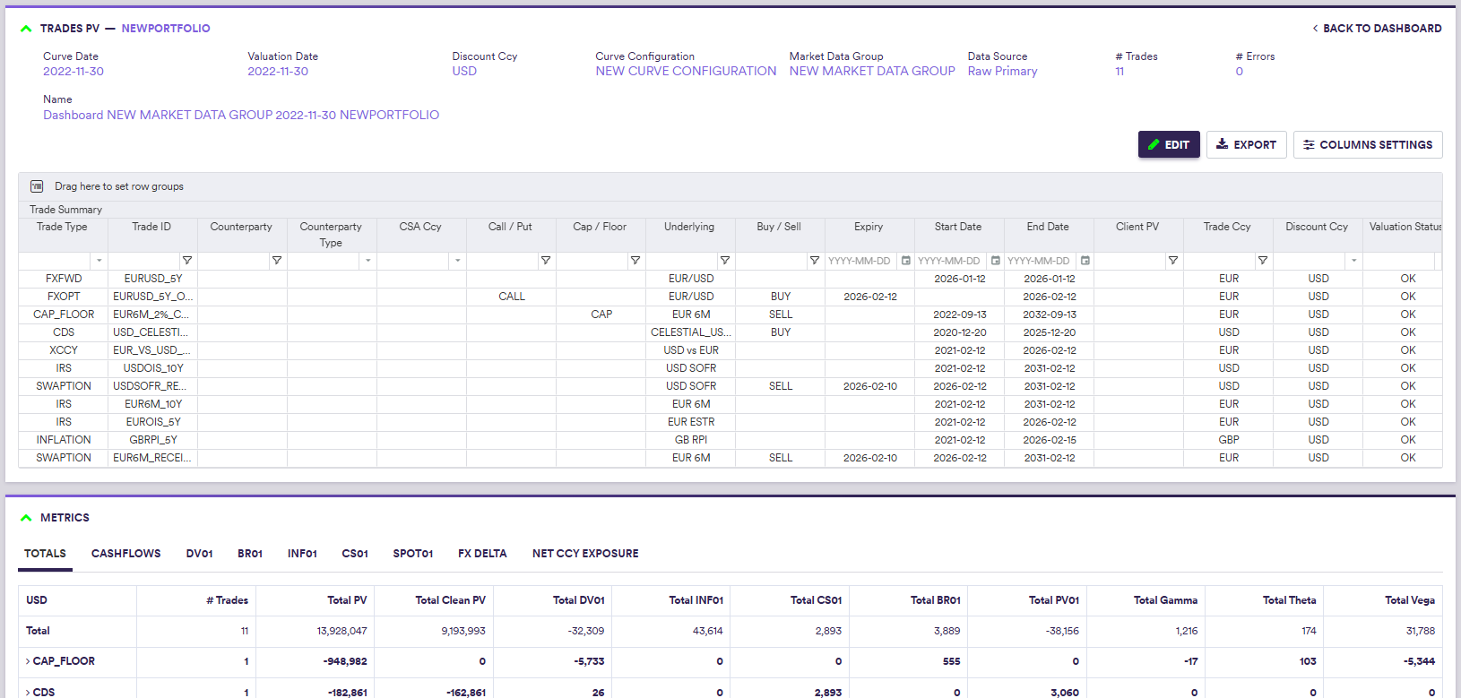Screen dimensions: 1461x698
Task: Collapse the Trades PV section chevron
Action: (26, 29)
